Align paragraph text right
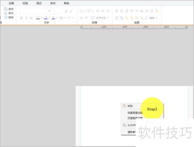 (x=108, y=11)
